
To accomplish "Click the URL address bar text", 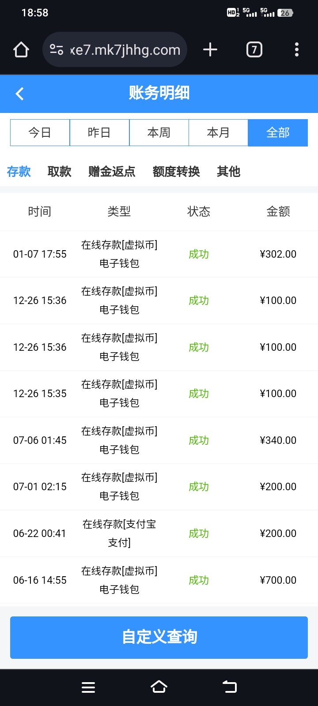I will (125, 50).
